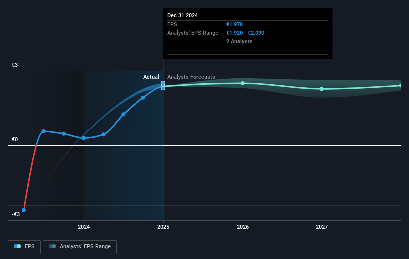Click the 2026 forecast EPS data point
Viewport: 409px width, 259px height.
(243, 83)
